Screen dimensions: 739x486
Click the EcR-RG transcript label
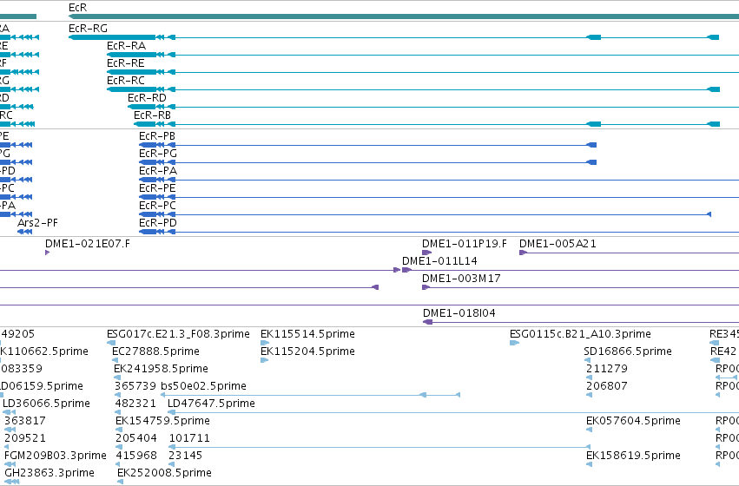[x=88, y=29]
